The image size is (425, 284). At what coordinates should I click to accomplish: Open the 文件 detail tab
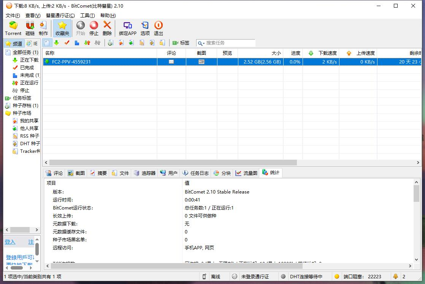click(x=121, y=173)
